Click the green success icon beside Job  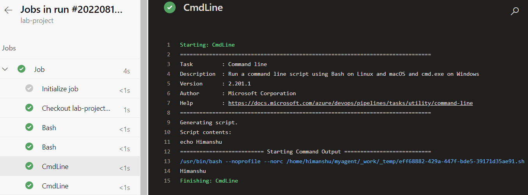21,69
